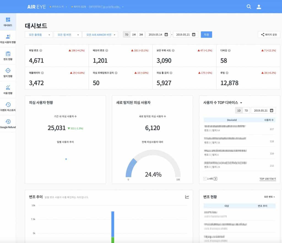Open 이벤트 히스토리 sidebar item
This screenshot has width=282, height=243.
8,107
